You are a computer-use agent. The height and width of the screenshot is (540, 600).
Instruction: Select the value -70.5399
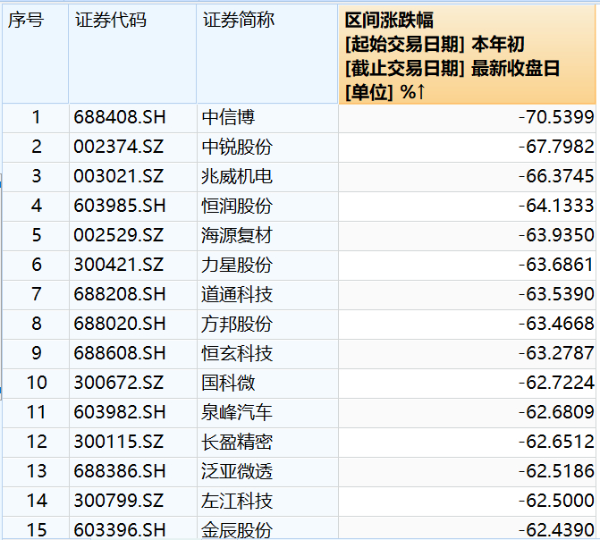point(556,117)
